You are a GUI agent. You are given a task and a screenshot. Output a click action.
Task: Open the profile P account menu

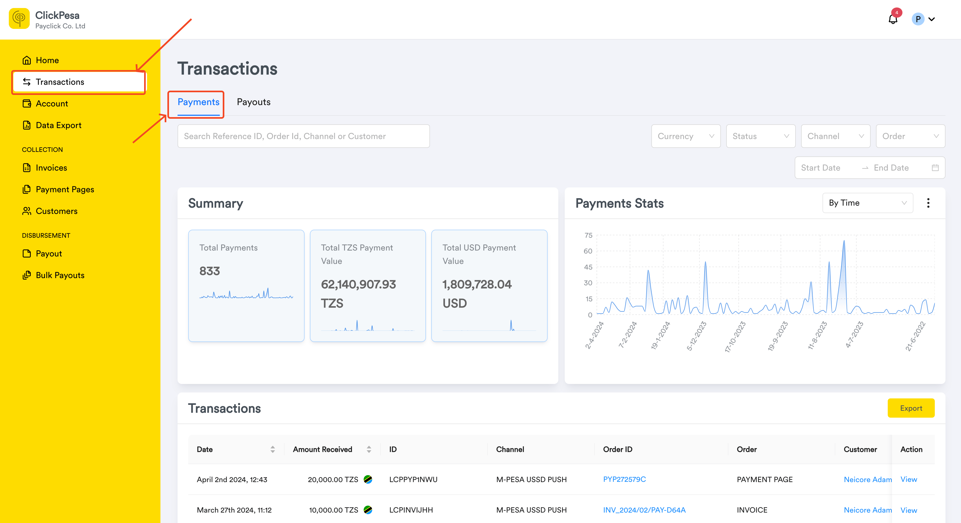point(923,19)
